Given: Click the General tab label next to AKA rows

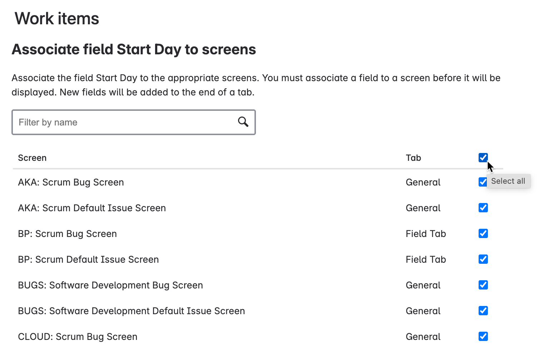Looking at the screenshot, I should click(x=423, y=182).
